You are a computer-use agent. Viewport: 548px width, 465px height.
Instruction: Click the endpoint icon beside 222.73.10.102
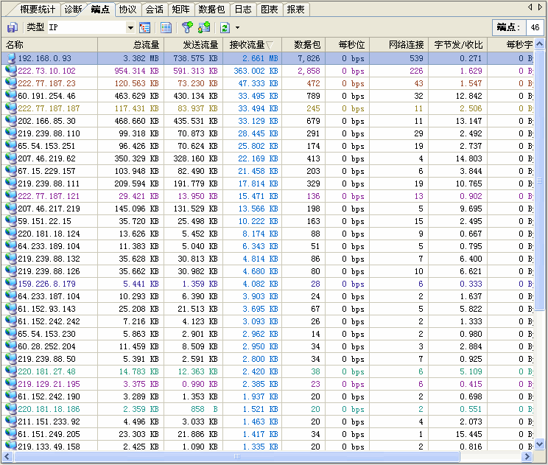click(10, 71)
